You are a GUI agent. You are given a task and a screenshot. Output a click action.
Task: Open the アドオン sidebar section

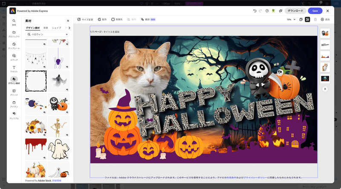(x=14, y=104)
